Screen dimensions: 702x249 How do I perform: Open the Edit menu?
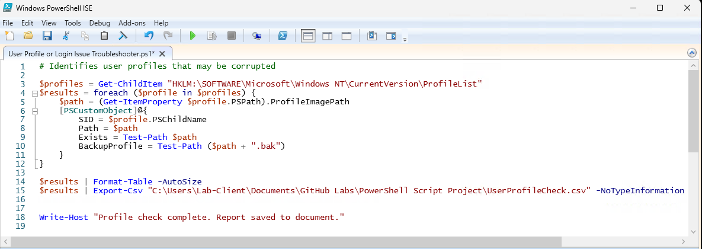pos(27,23)
